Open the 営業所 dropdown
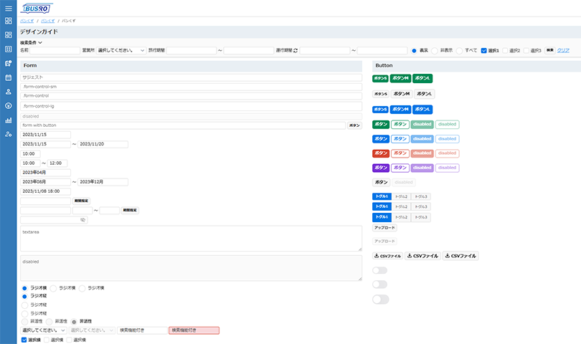This screenshot has width=581, height=344. coord(121,51)
